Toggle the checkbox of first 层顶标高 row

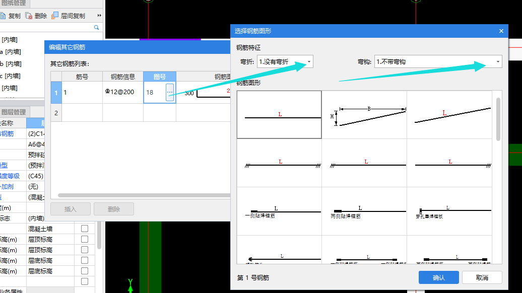85,239
